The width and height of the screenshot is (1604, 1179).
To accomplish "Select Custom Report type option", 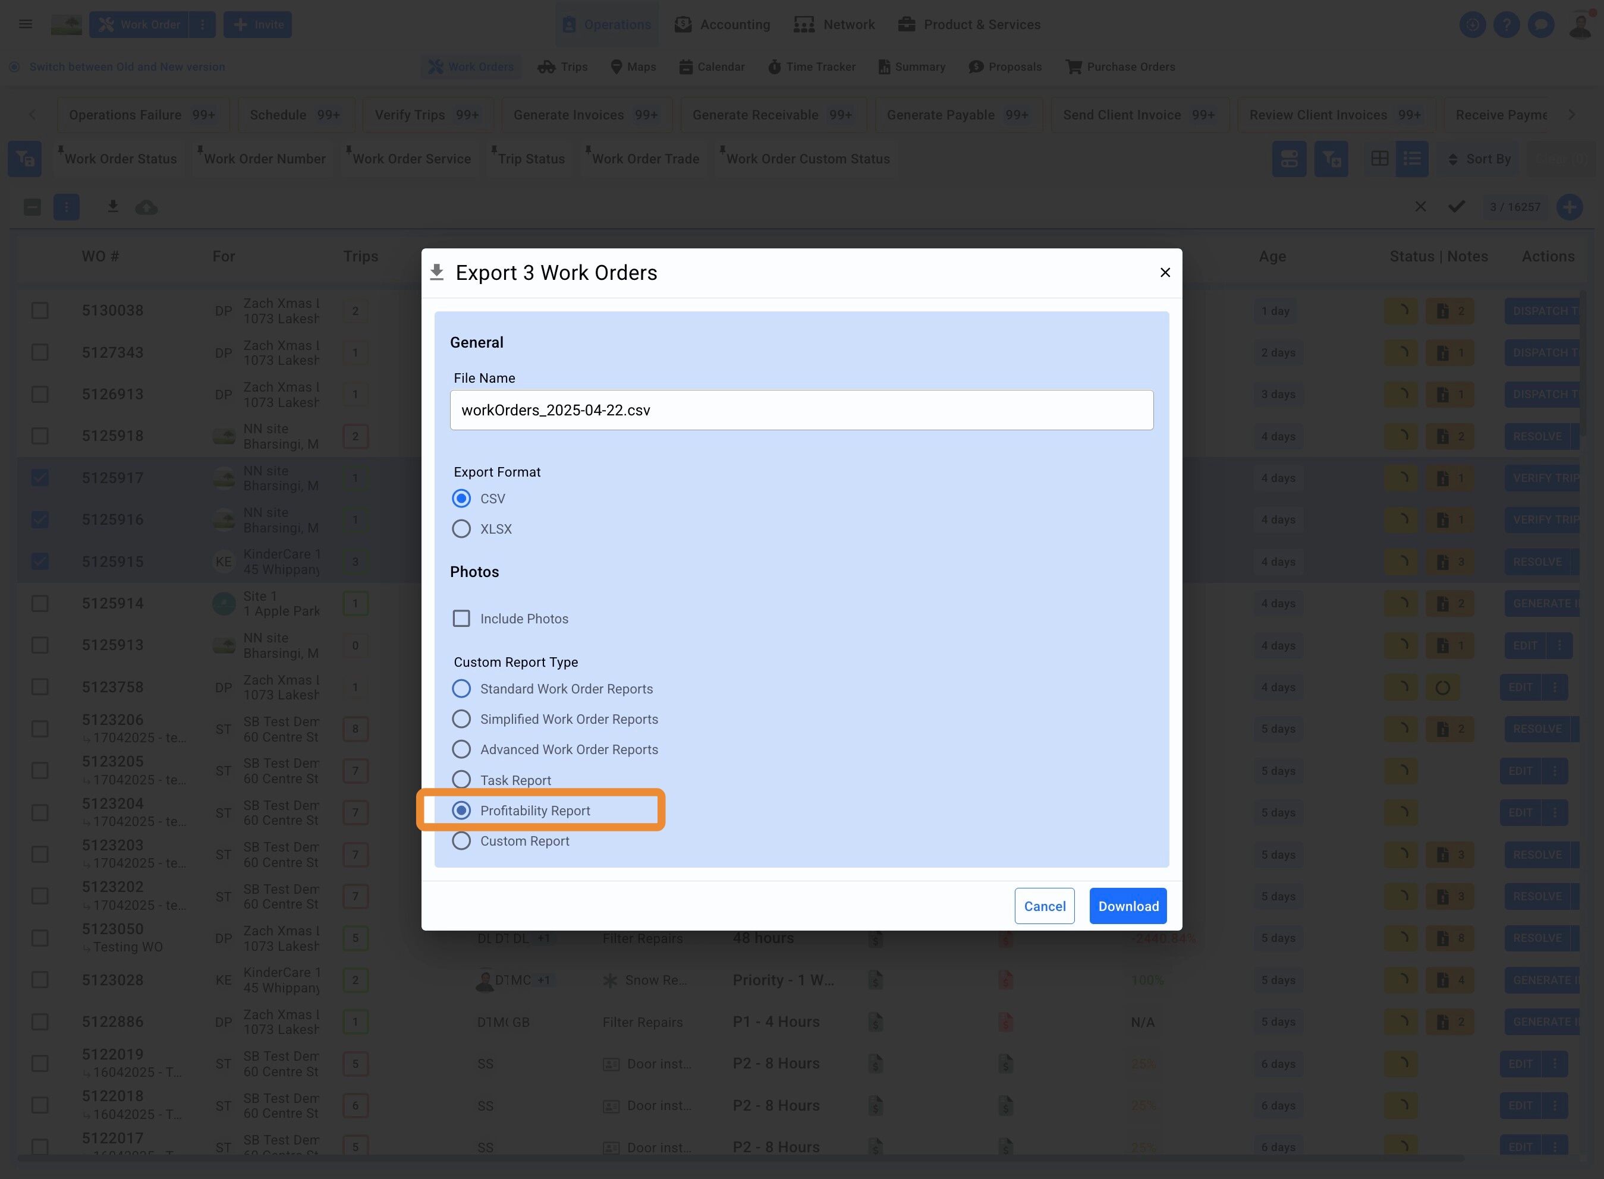I will click(x=462, y=841).
